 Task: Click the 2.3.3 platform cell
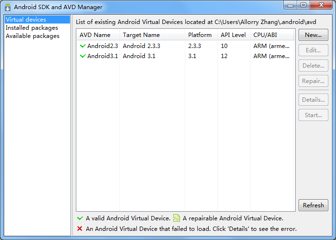(x=194, y=46)
